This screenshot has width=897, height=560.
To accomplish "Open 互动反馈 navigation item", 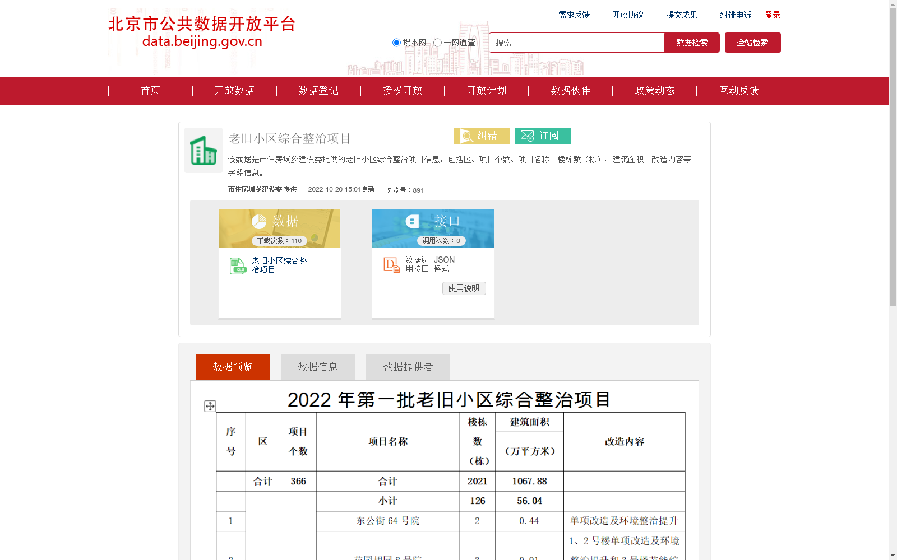I will click(x=739, y=91).
